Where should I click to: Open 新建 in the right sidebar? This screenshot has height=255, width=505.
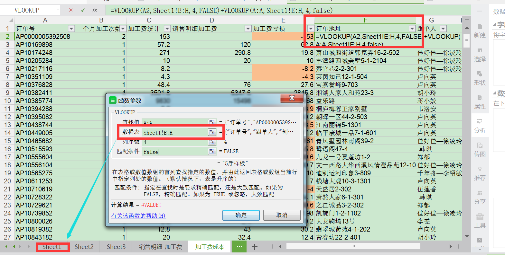[x=480, y=31]
